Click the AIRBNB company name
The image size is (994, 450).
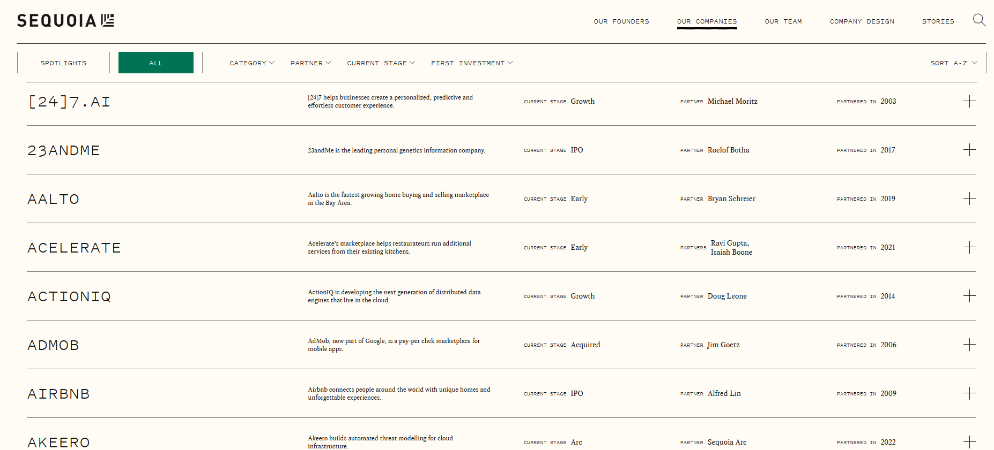pos(59,394)
